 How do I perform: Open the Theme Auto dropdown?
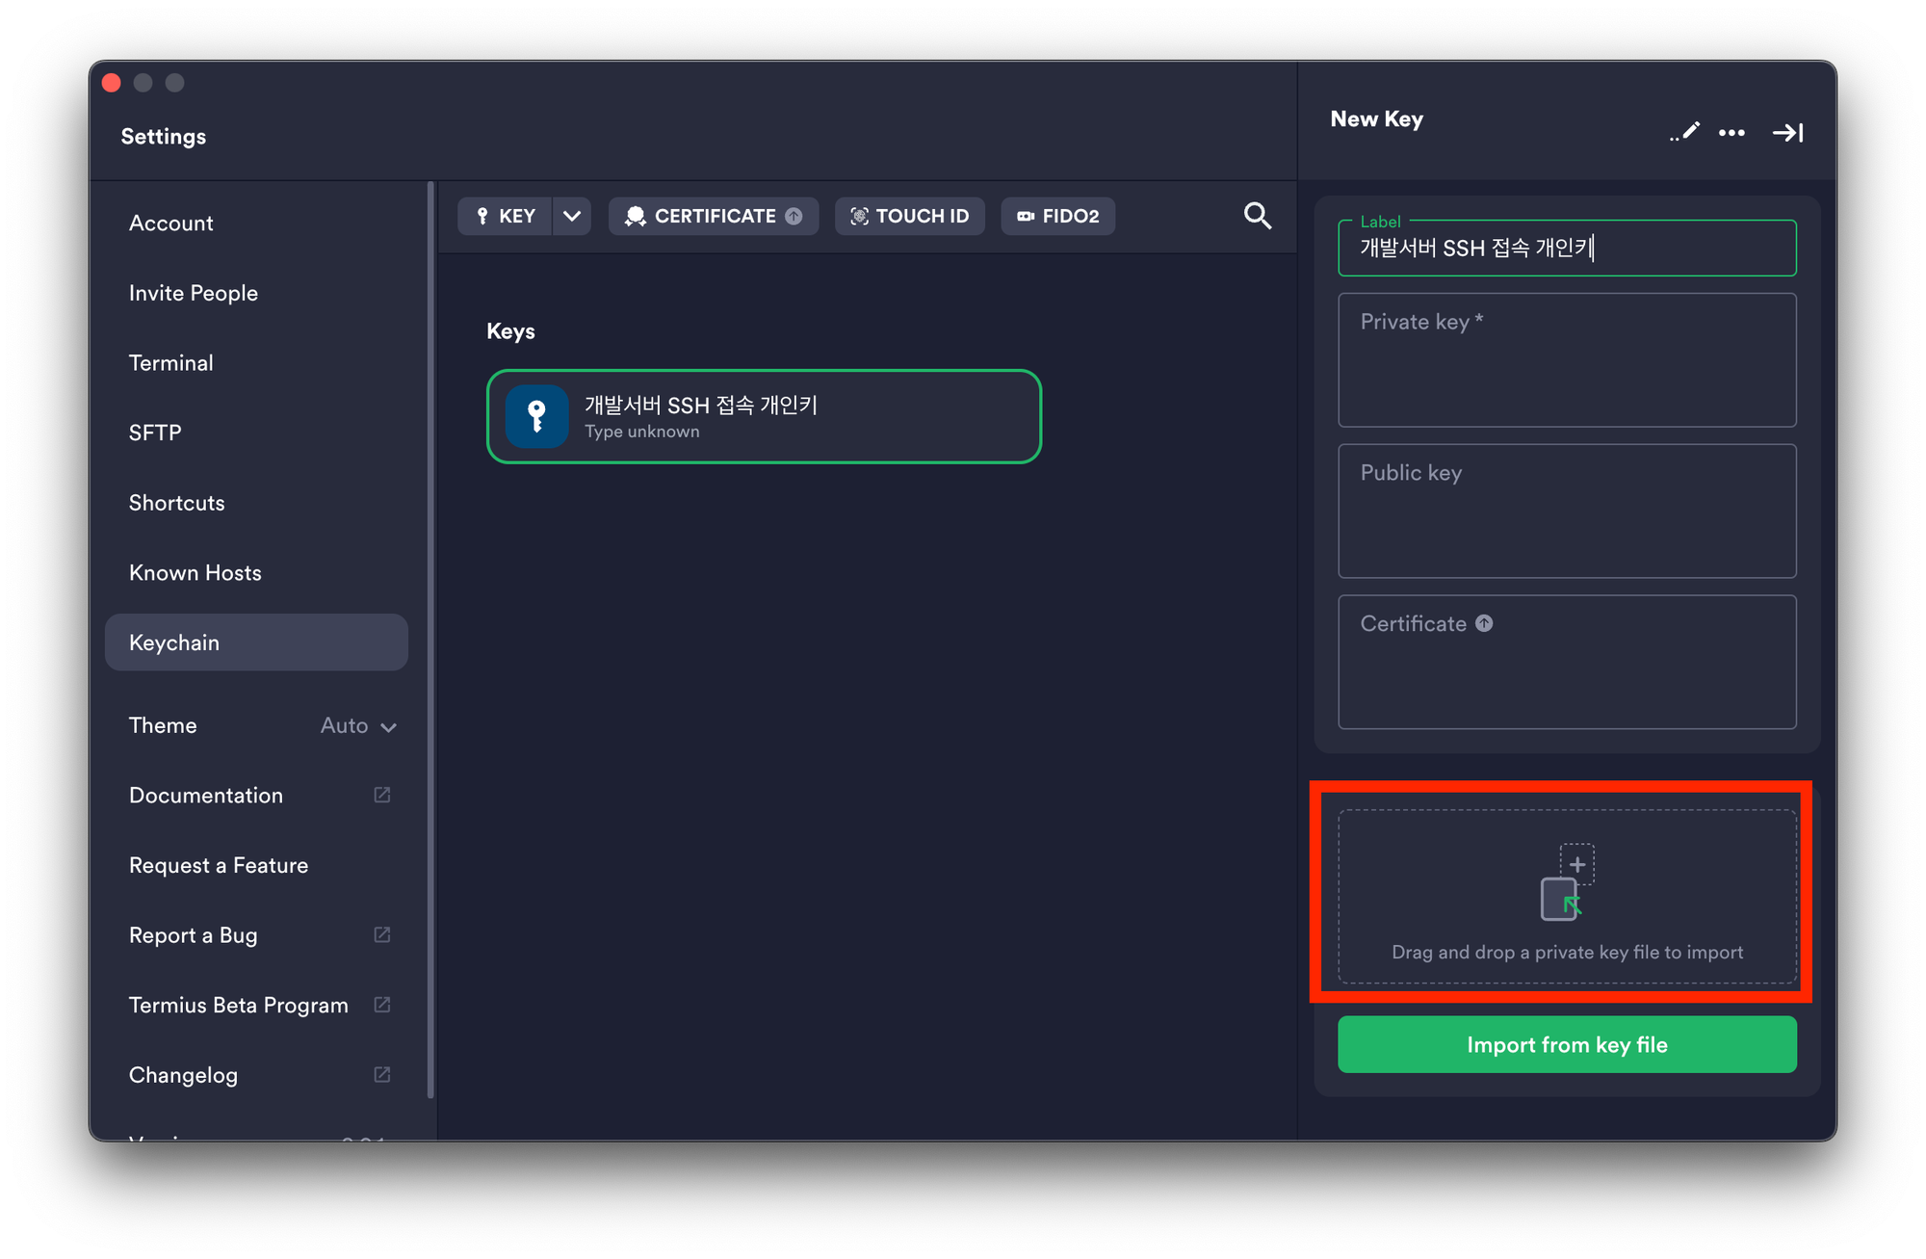[x=358, y=725]
